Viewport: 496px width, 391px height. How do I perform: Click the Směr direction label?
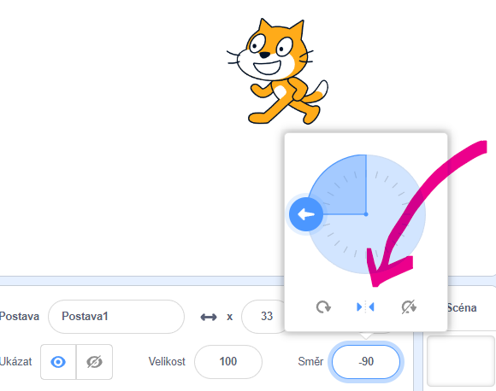[x=310, y=362]
